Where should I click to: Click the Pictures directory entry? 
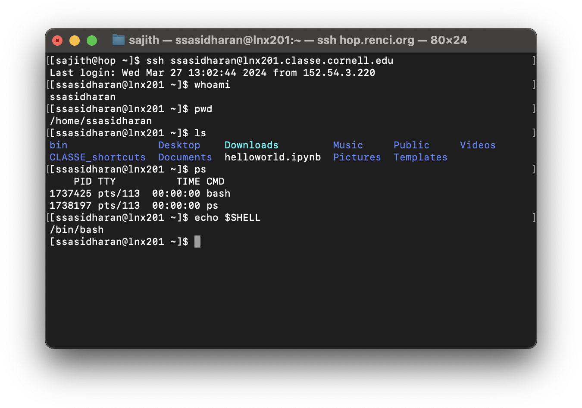pyautogui.click(x=357, y=157)
